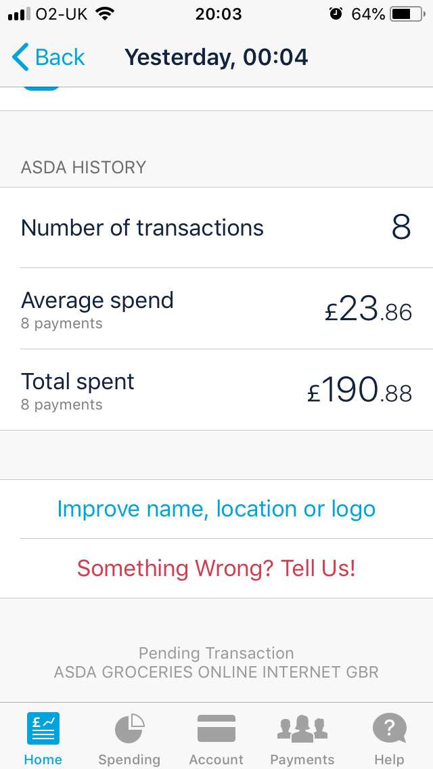
Task: Tap the back chevron arrow
Action: [21, 58]
